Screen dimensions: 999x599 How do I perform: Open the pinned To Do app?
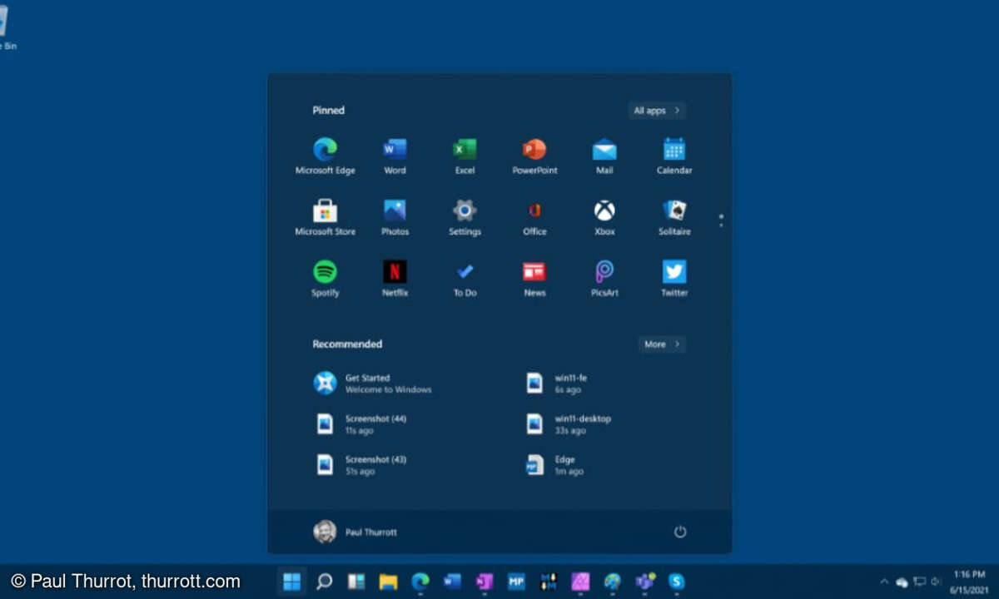point(465,279)
